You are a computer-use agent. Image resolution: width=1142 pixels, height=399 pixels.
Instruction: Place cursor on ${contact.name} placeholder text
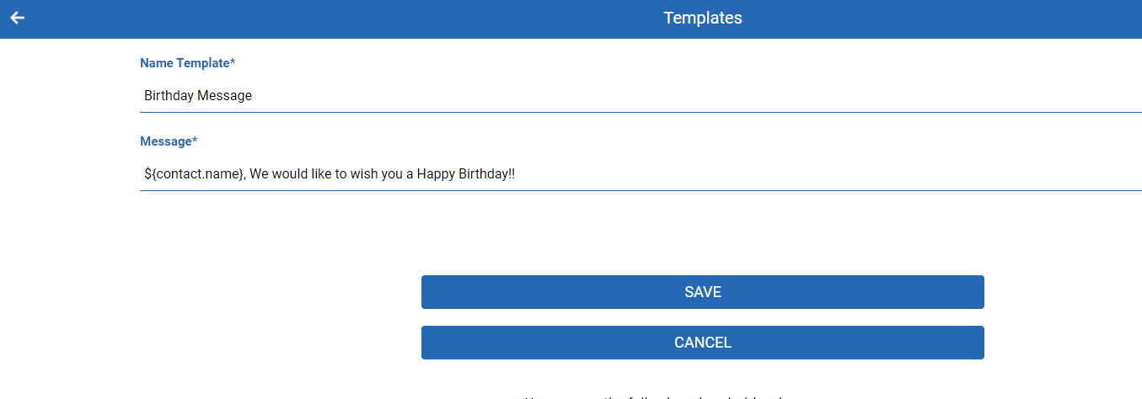click(194, 174)
